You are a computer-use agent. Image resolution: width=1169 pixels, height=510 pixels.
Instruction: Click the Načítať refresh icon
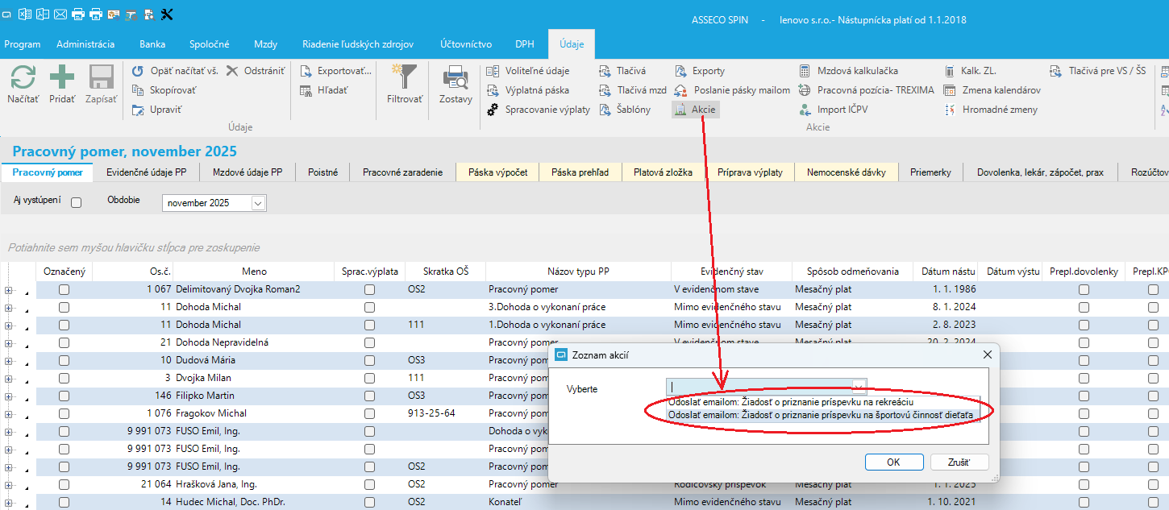click(23, 78)
